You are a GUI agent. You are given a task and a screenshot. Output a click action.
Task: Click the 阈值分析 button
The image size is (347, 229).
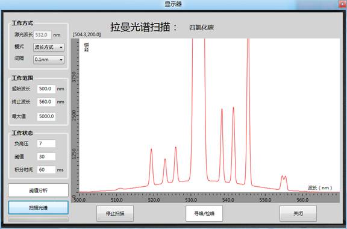tap(39, 190)
